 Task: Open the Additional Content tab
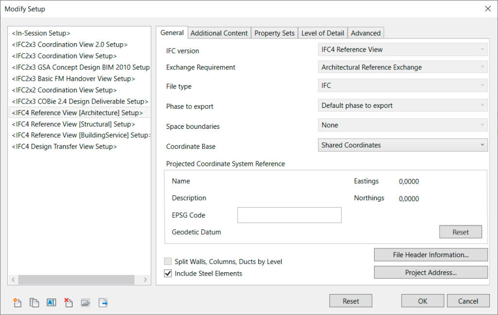click(x=219, y=33)
